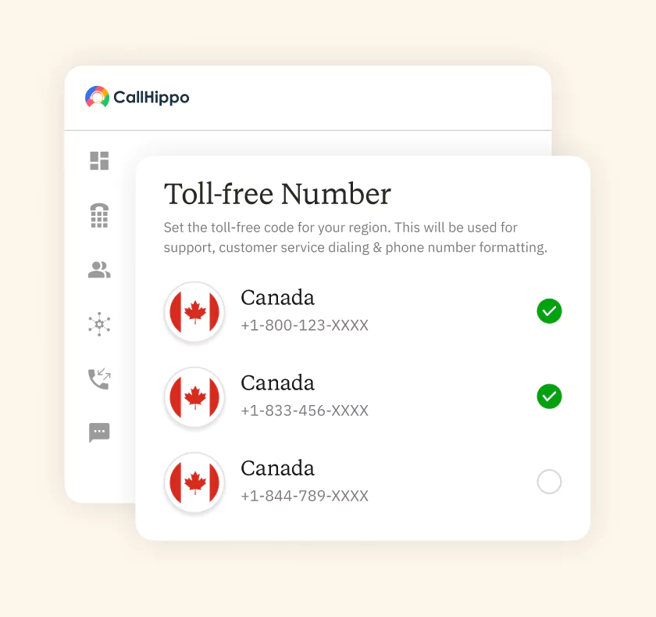
Task: Select the +1-844-789-XXXX radio circle
Action: point(549,482)
